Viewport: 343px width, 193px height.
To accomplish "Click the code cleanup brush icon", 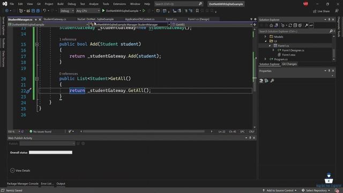I will pos(70,131).
